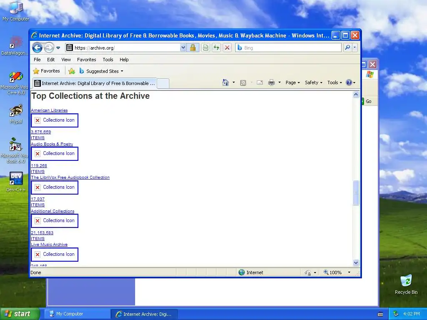The width and height of the screenshot is (427, 320).
Task: Click the My Computer desktop icon
Action: pyautogui.click(x=16, y=11)
